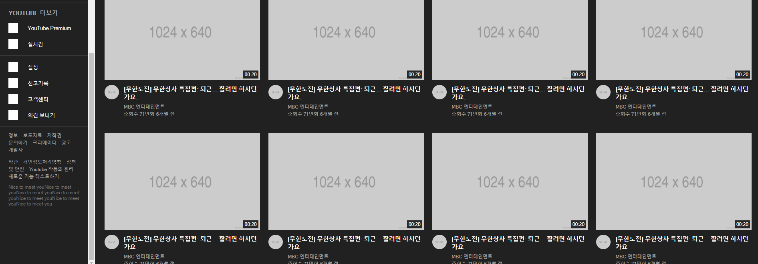The height and width of the screenshot is (264, 758).
Task: Click the white icon beside 의견 보내기
Action: tap(13, 115)
